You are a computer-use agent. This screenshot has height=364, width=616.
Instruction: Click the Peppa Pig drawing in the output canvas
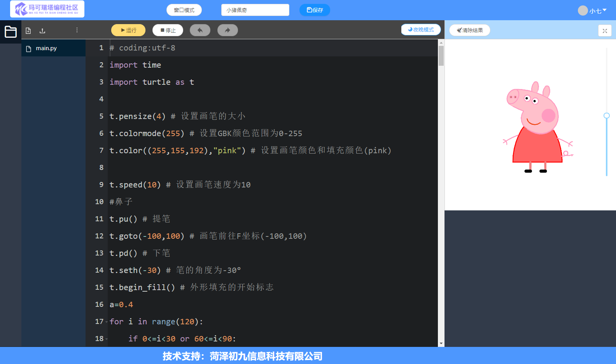(x=538, y=127)
